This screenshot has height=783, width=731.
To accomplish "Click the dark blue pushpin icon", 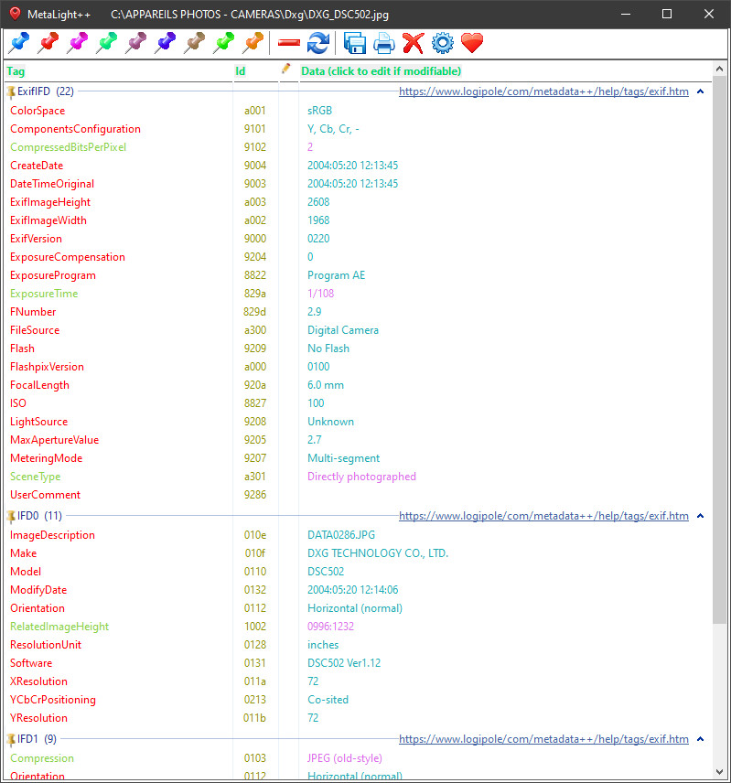I will click(165, 43).
